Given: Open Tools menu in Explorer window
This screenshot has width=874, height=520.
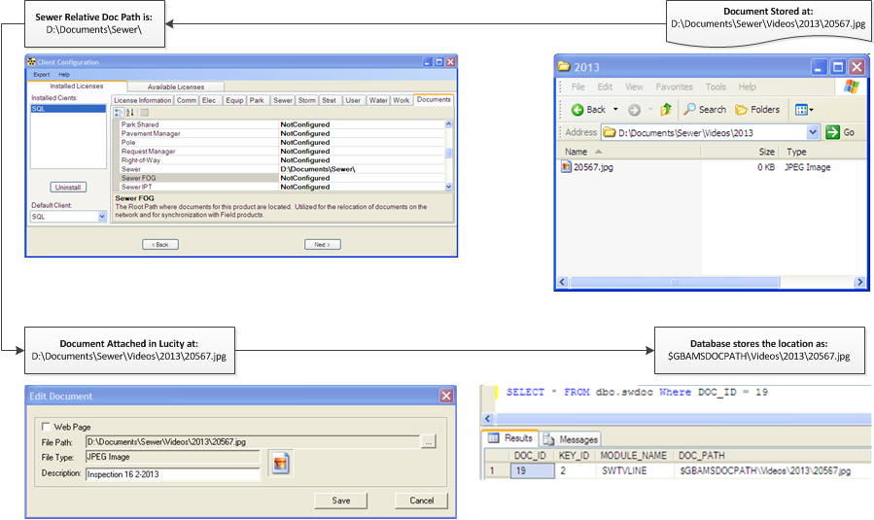Looking at the screenshot, I should click(x=716, y=87).
